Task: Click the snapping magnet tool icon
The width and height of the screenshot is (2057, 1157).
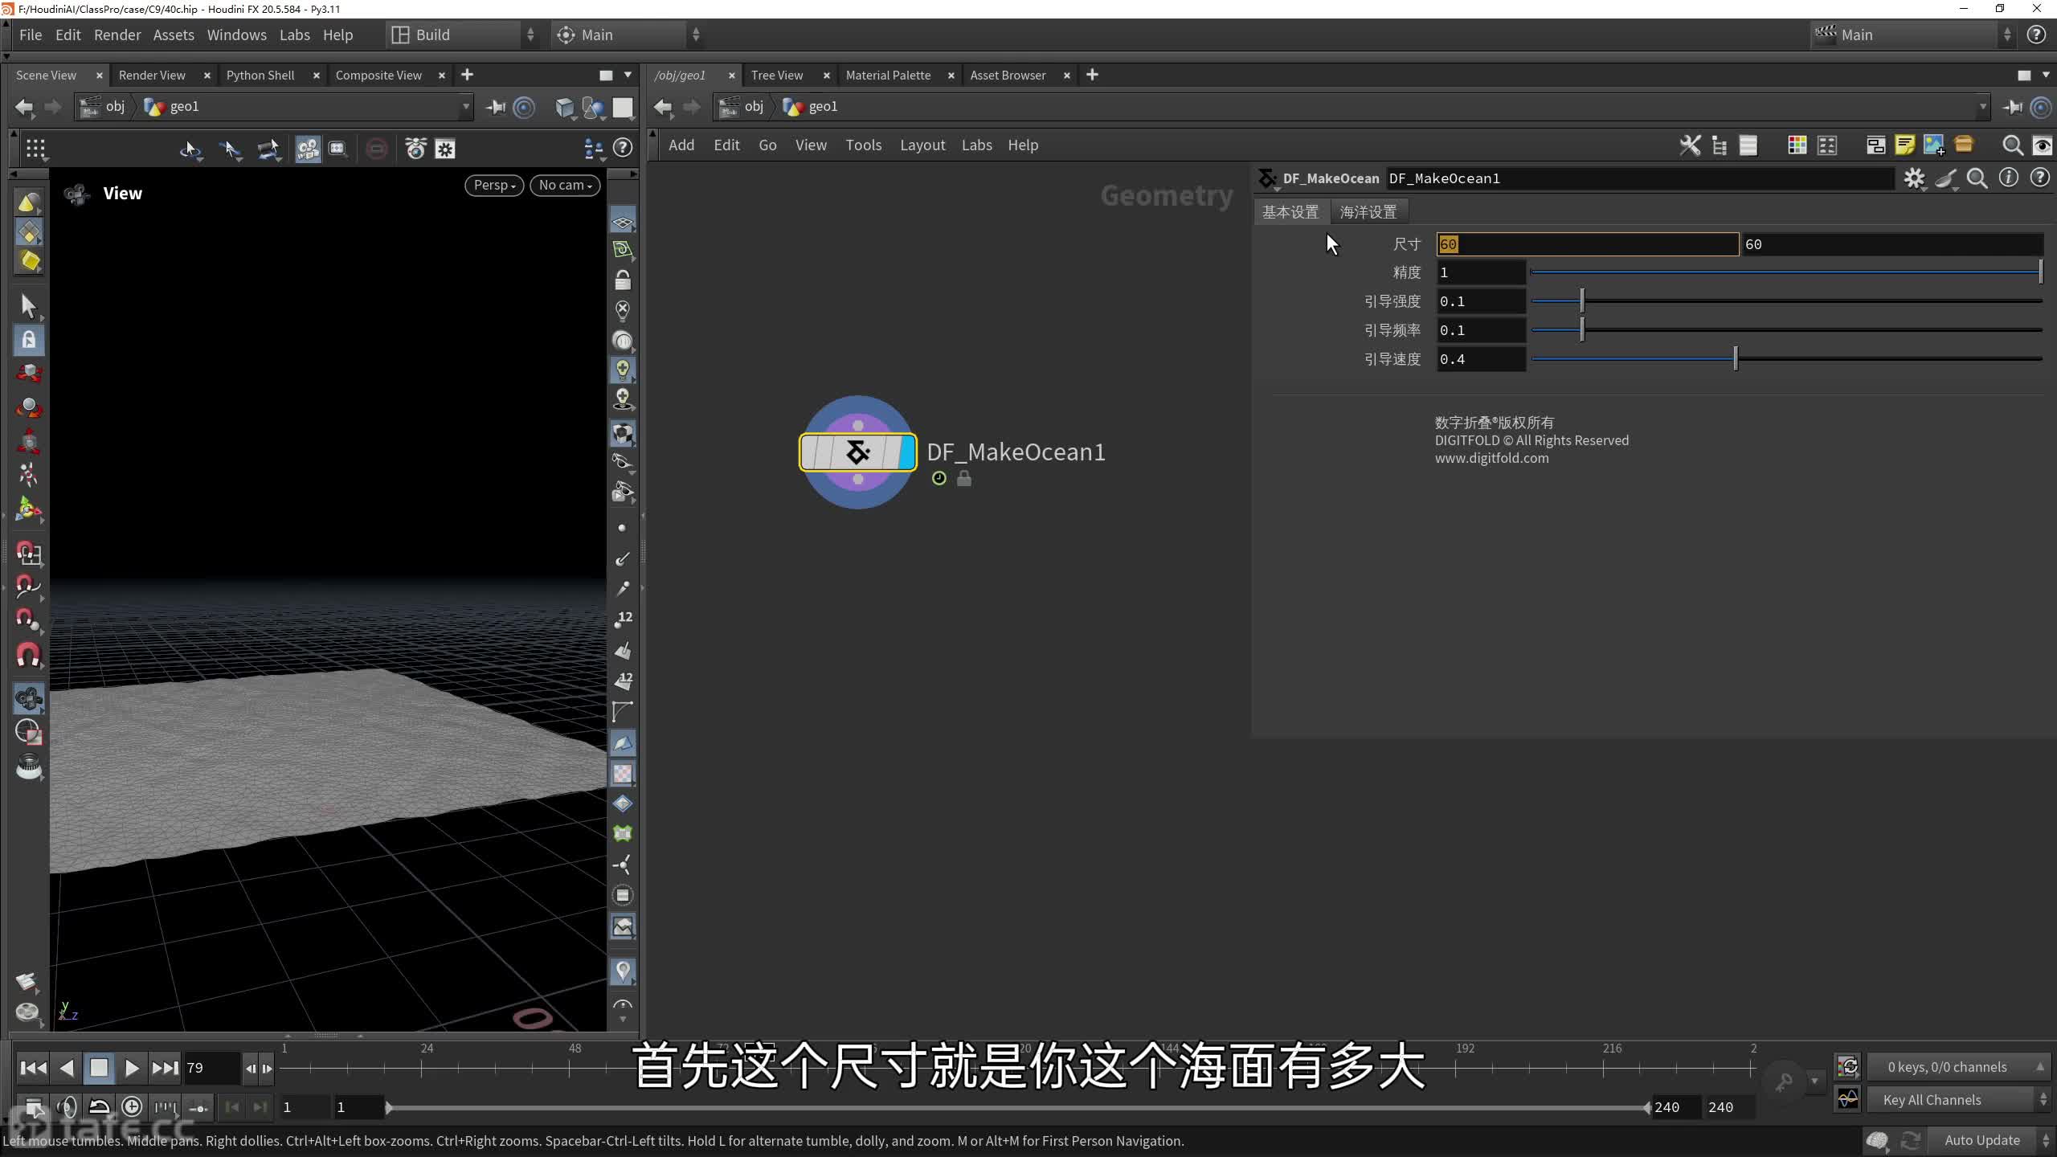Action: [29, 656]
